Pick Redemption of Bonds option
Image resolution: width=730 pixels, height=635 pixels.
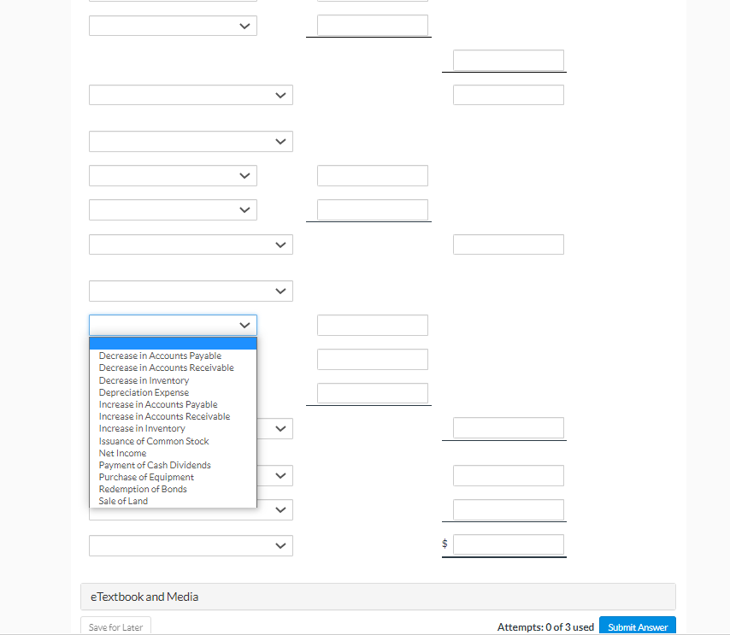[x=143, y=489]
